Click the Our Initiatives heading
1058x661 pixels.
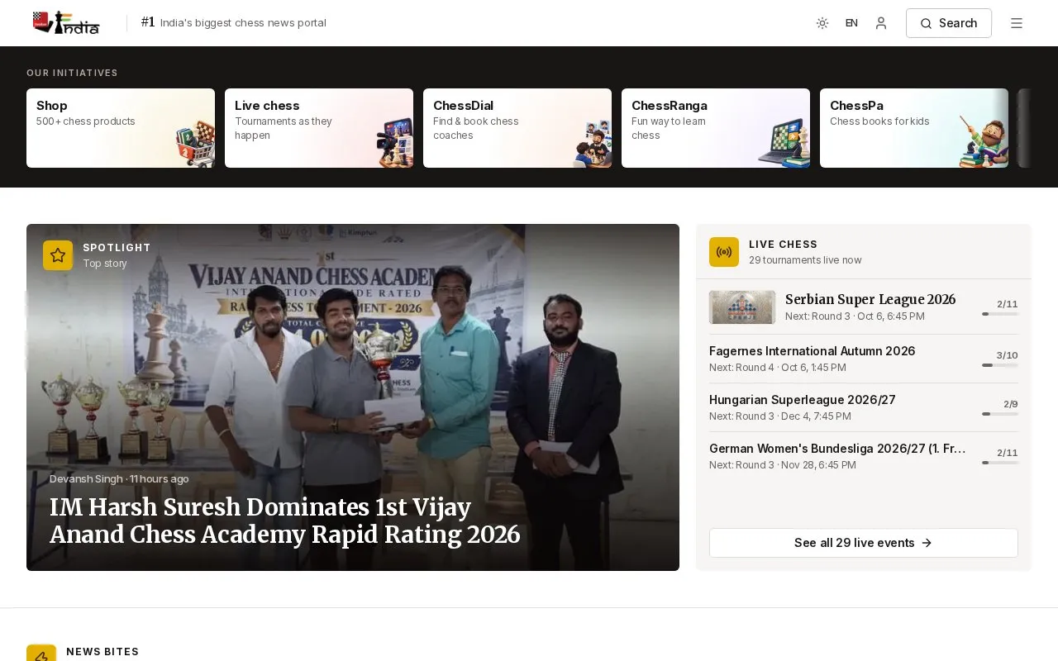click(72, 73)
